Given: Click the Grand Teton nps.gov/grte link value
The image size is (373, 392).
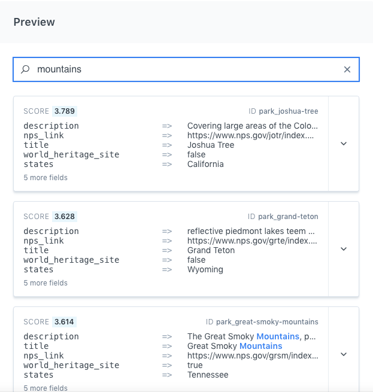Looking at the screenshot, I should click(x=252, y=241).
